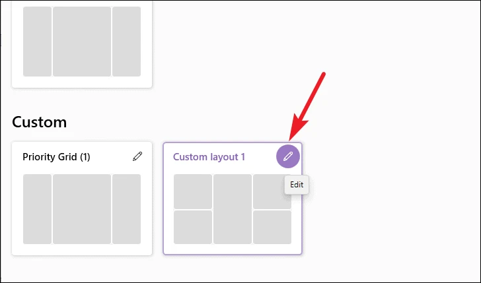Click the blank area under the Priority Grid (1) preview

[x=82, y=249]
